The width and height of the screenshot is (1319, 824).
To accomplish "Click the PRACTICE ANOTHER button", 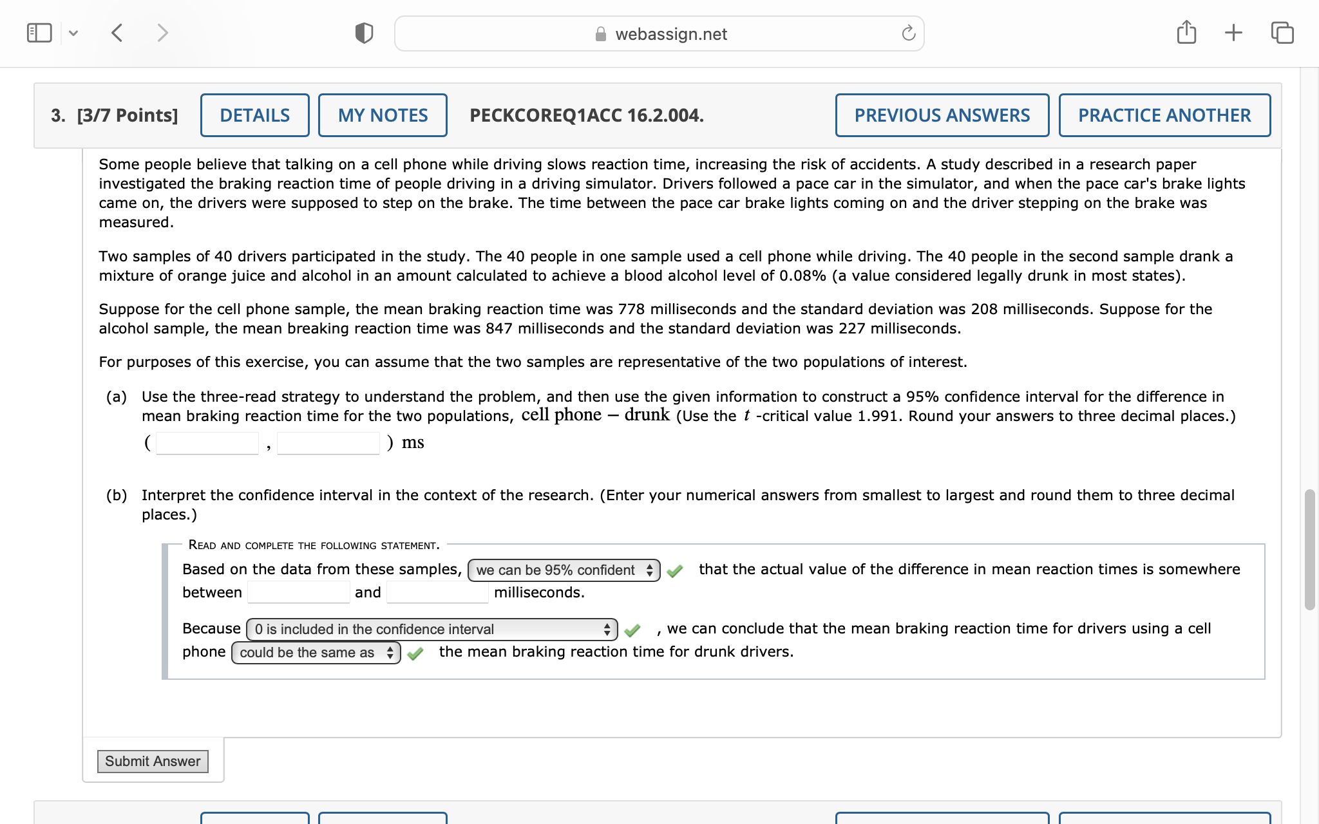I will 1162,114.
